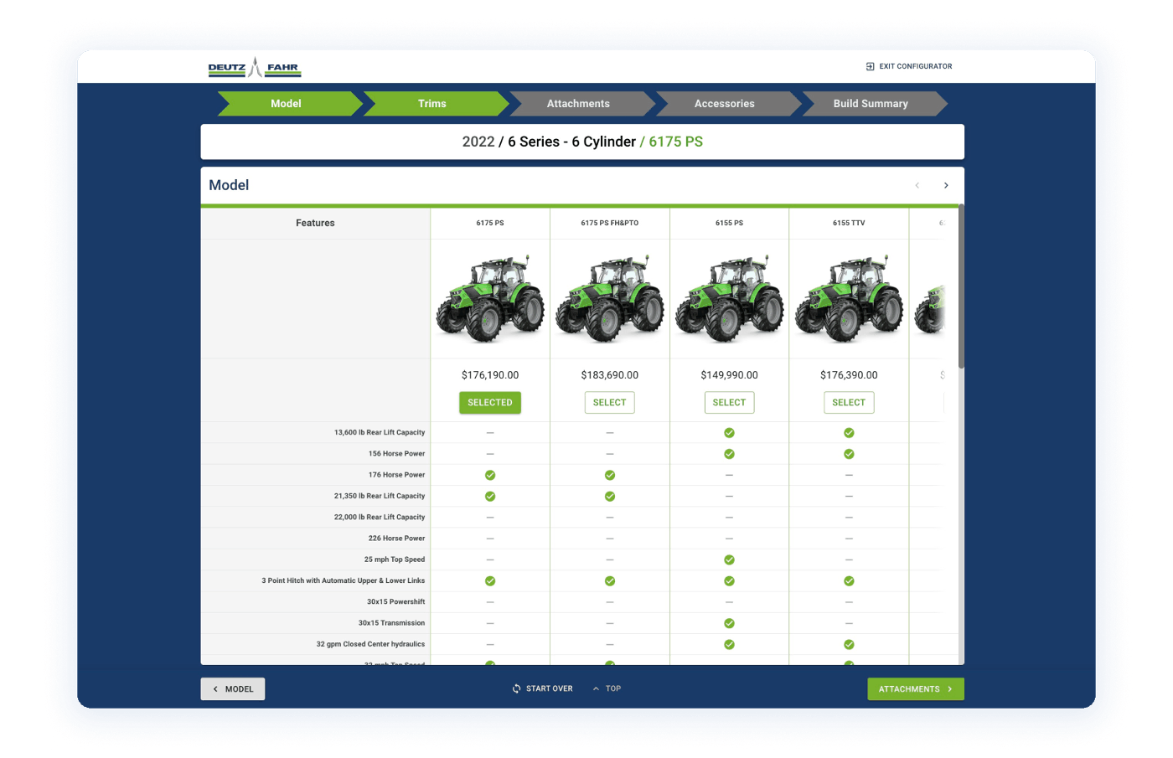The height and width of the screenshot is (758, 1173).
Task: Click the Deutz-Fahr logo
Action: tap(254, 67)
